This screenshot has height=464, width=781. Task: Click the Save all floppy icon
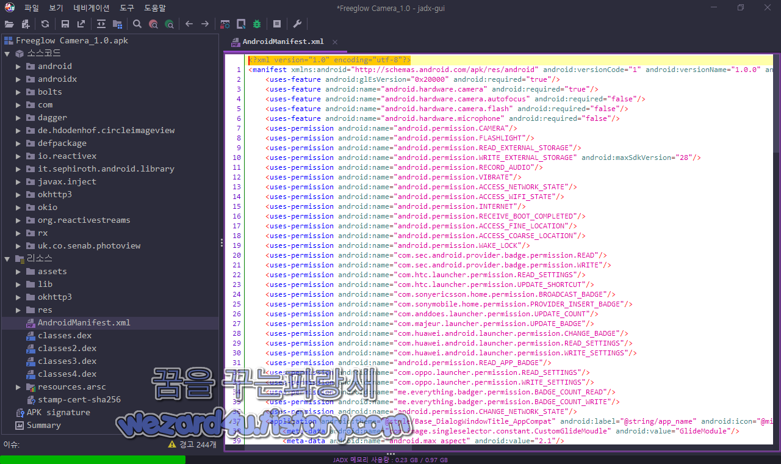click(x=65, y=24)
